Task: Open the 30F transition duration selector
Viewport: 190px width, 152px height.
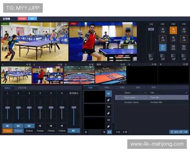Action: point(151,57)
